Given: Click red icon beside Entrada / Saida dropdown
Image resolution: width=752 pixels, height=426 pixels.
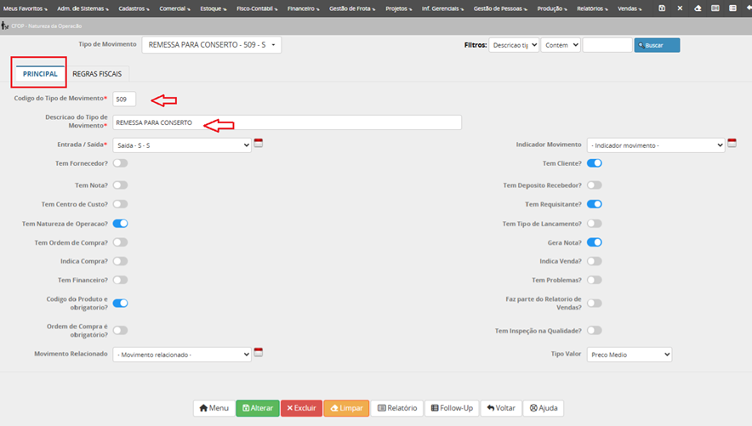Looking at the screenshot, I should [x=259, y=144].
